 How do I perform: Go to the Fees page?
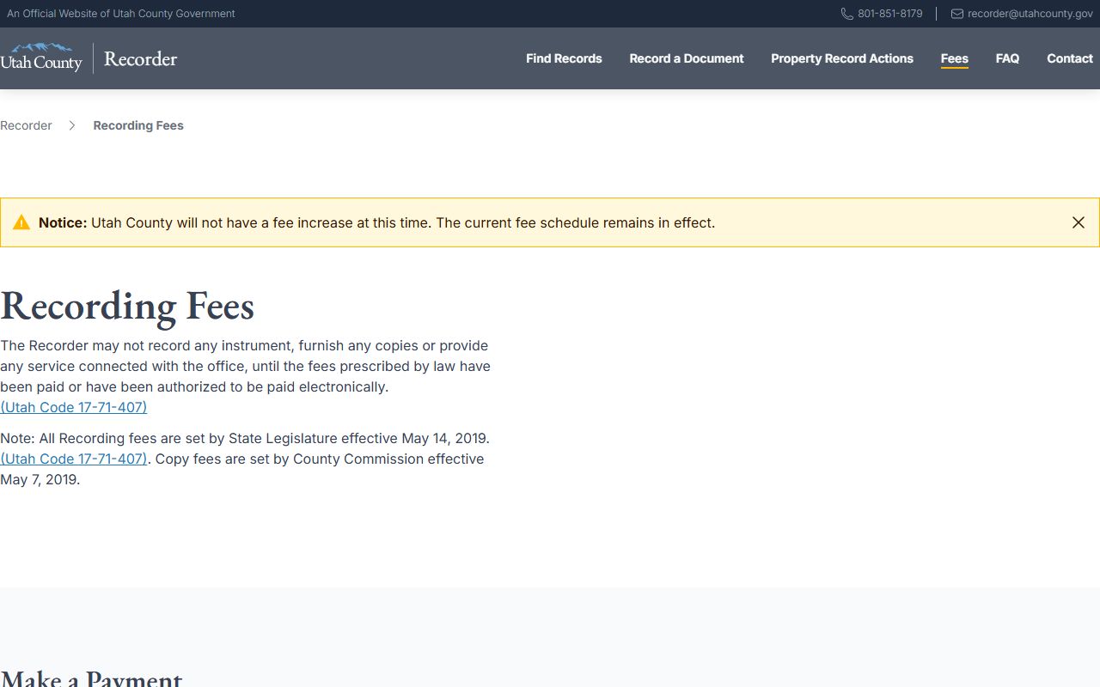pyautogui.click(x=955, y=58)
